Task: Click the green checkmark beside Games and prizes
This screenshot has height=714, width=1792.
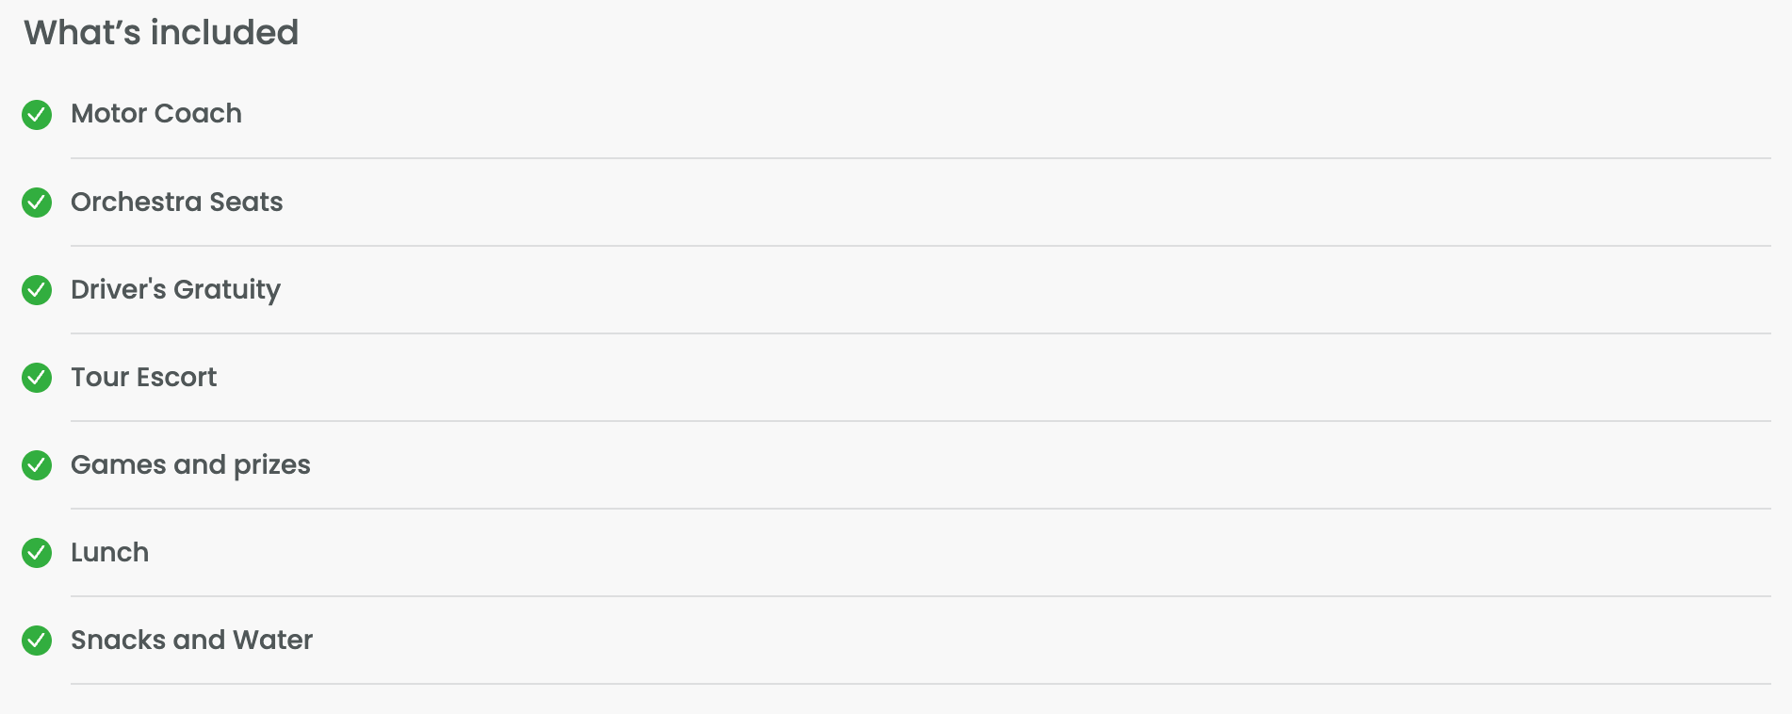Action: (37, 465)
